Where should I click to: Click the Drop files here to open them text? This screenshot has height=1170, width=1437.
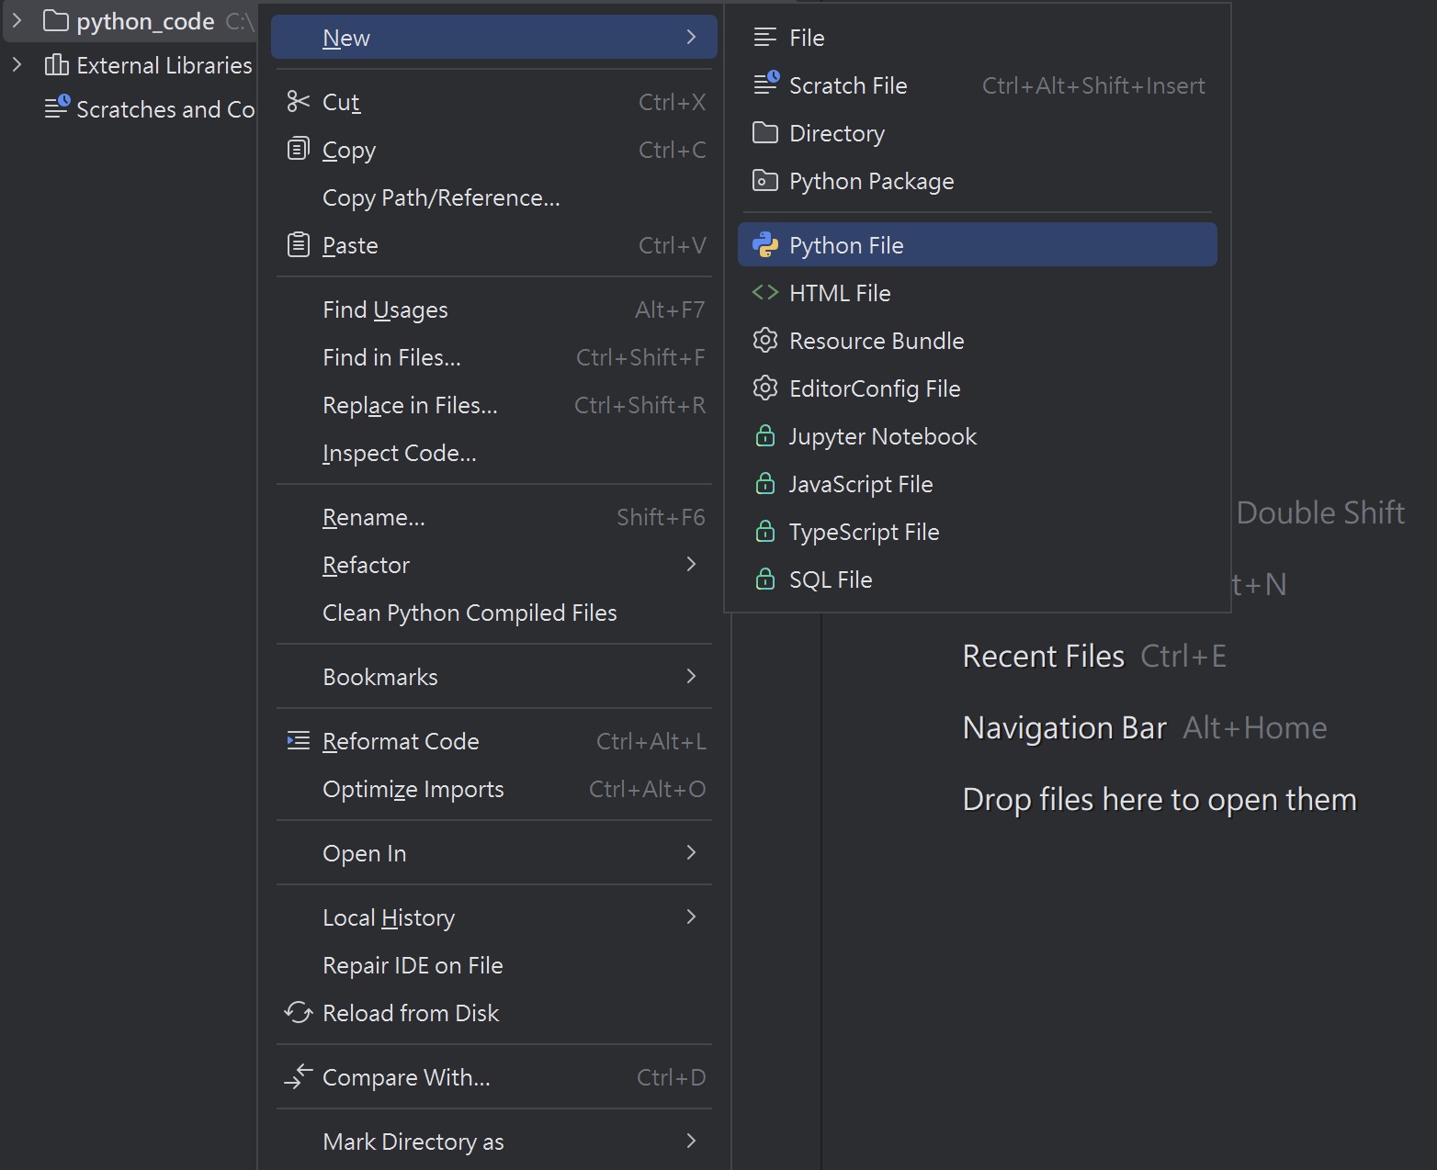click(1160, 799)
